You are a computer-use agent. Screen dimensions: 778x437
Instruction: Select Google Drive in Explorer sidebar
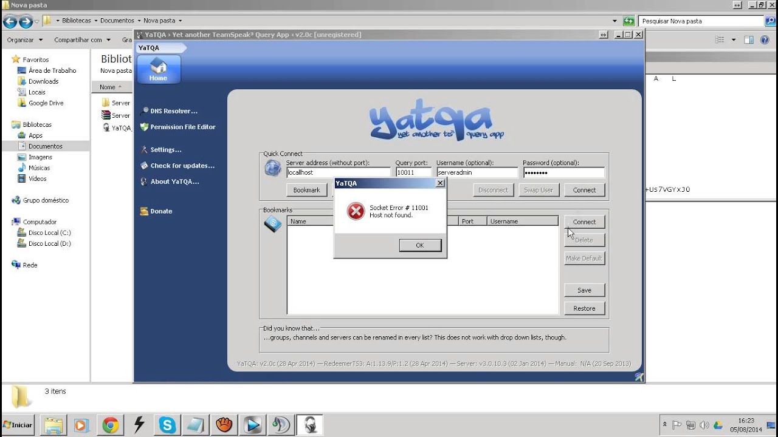pyautogui.click(x=46, y=103)
